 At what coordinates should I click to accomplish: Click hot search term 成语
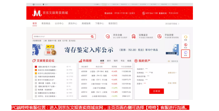point(59,41)
